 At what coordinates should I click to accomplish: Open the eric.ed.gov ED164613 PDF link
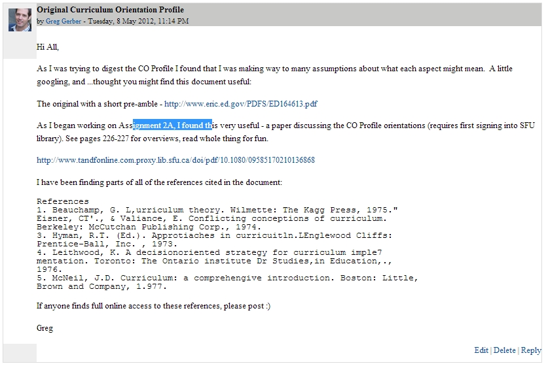point(240,104)
